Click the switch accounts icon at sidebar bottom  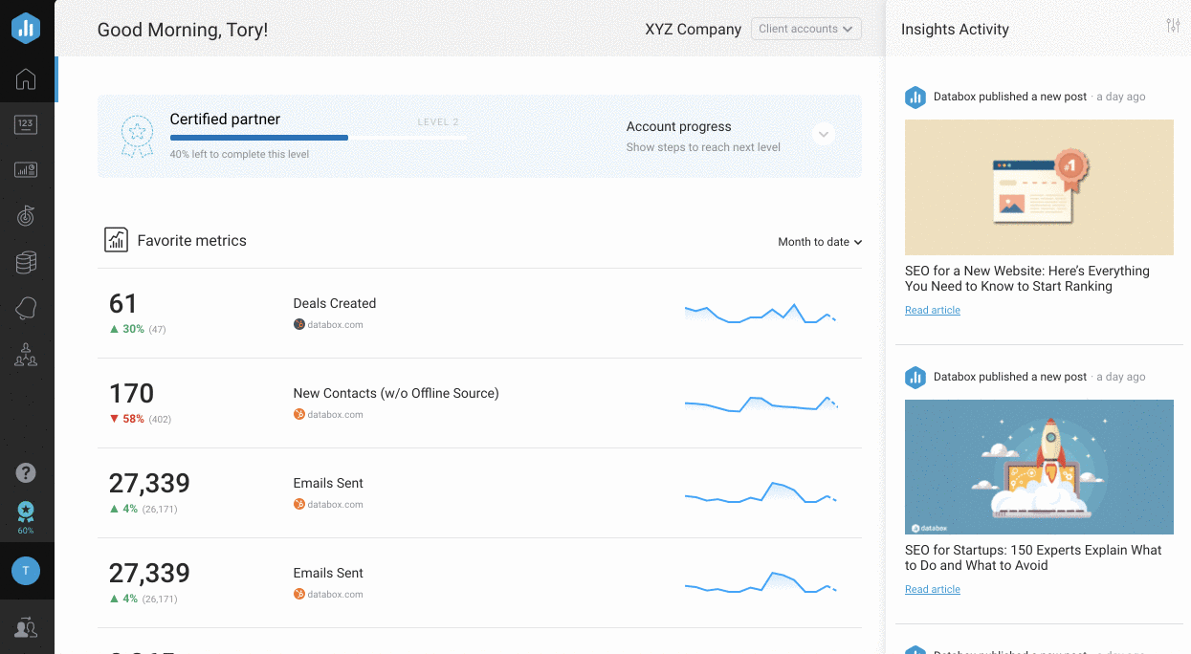tap(26, 627)
